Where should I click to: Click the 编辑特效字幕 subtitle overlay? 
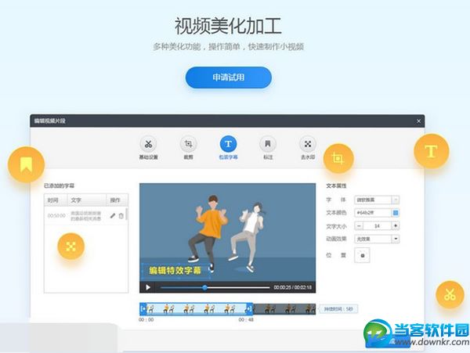pos(175,271)
